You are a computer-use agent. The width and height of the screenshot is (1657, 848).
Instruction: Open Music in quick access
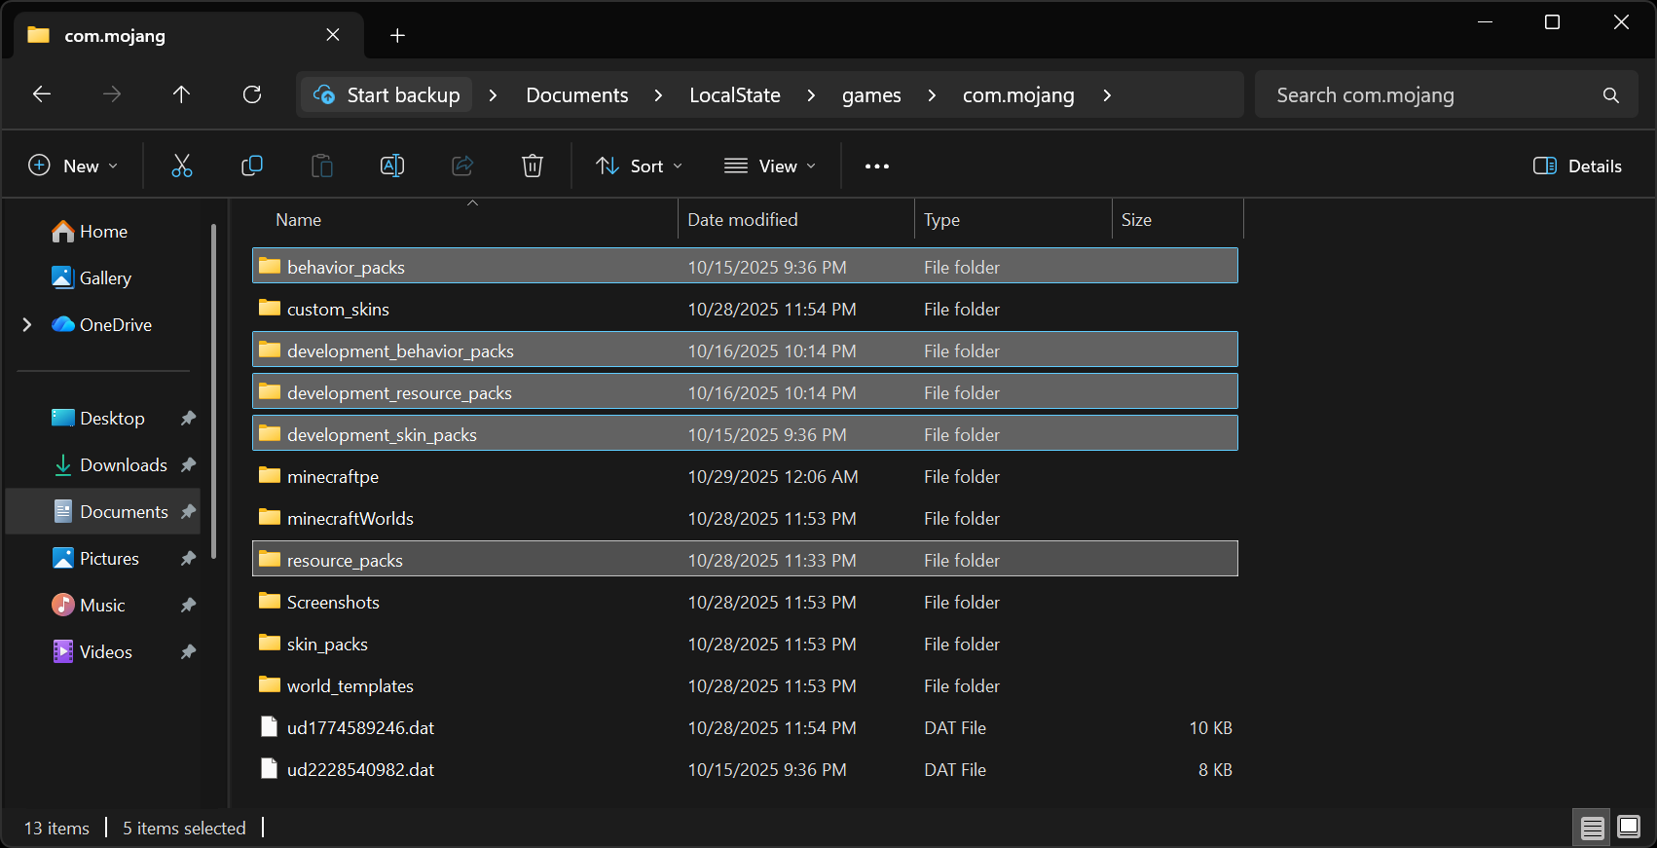pyautogui.click(x=88, y=605)
